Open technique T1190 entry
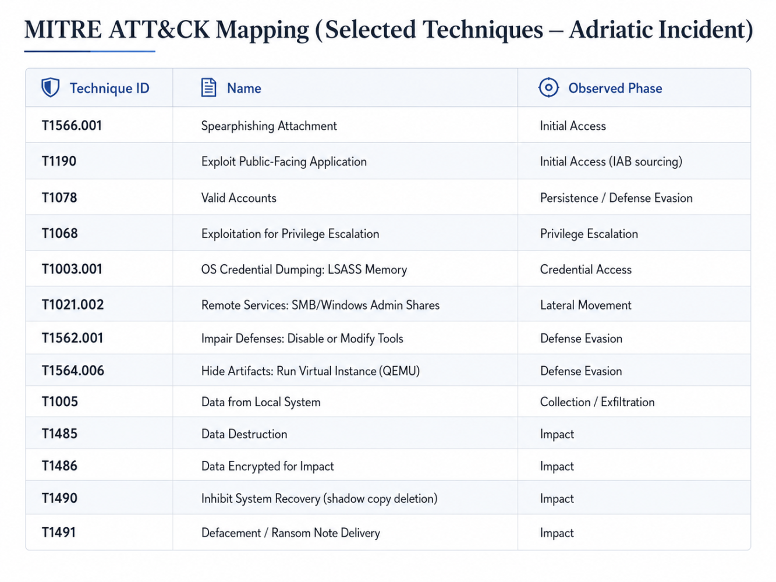This screenshot has width=776, height=582. click(x=59, y=161)
